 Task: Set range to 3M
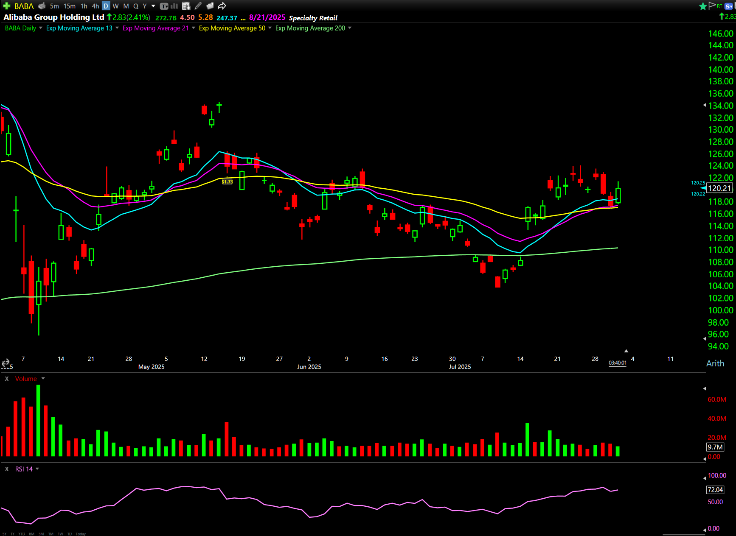[x=41, y=534]
